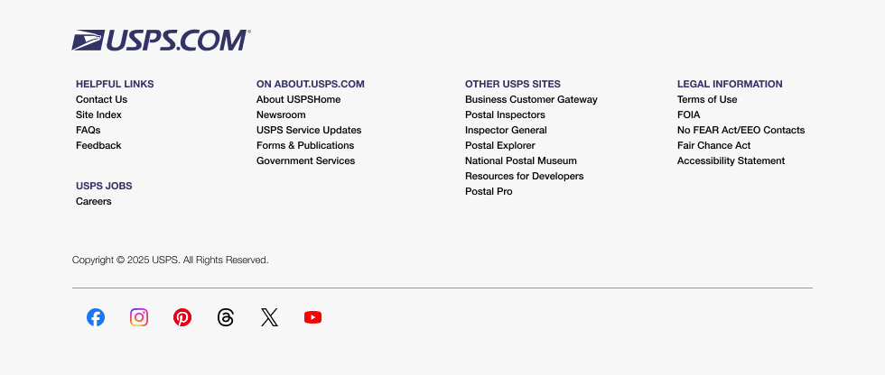The image size is (885, 375).
Task: Open the FAQs link
Action: point(88,130)
